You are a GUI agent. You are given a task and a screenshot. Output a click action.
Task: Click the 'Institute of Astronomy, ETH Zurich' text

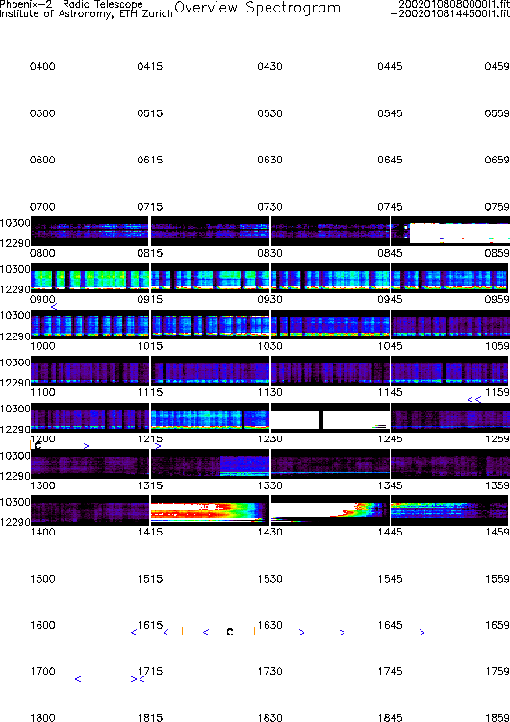[x=87, y=13]
